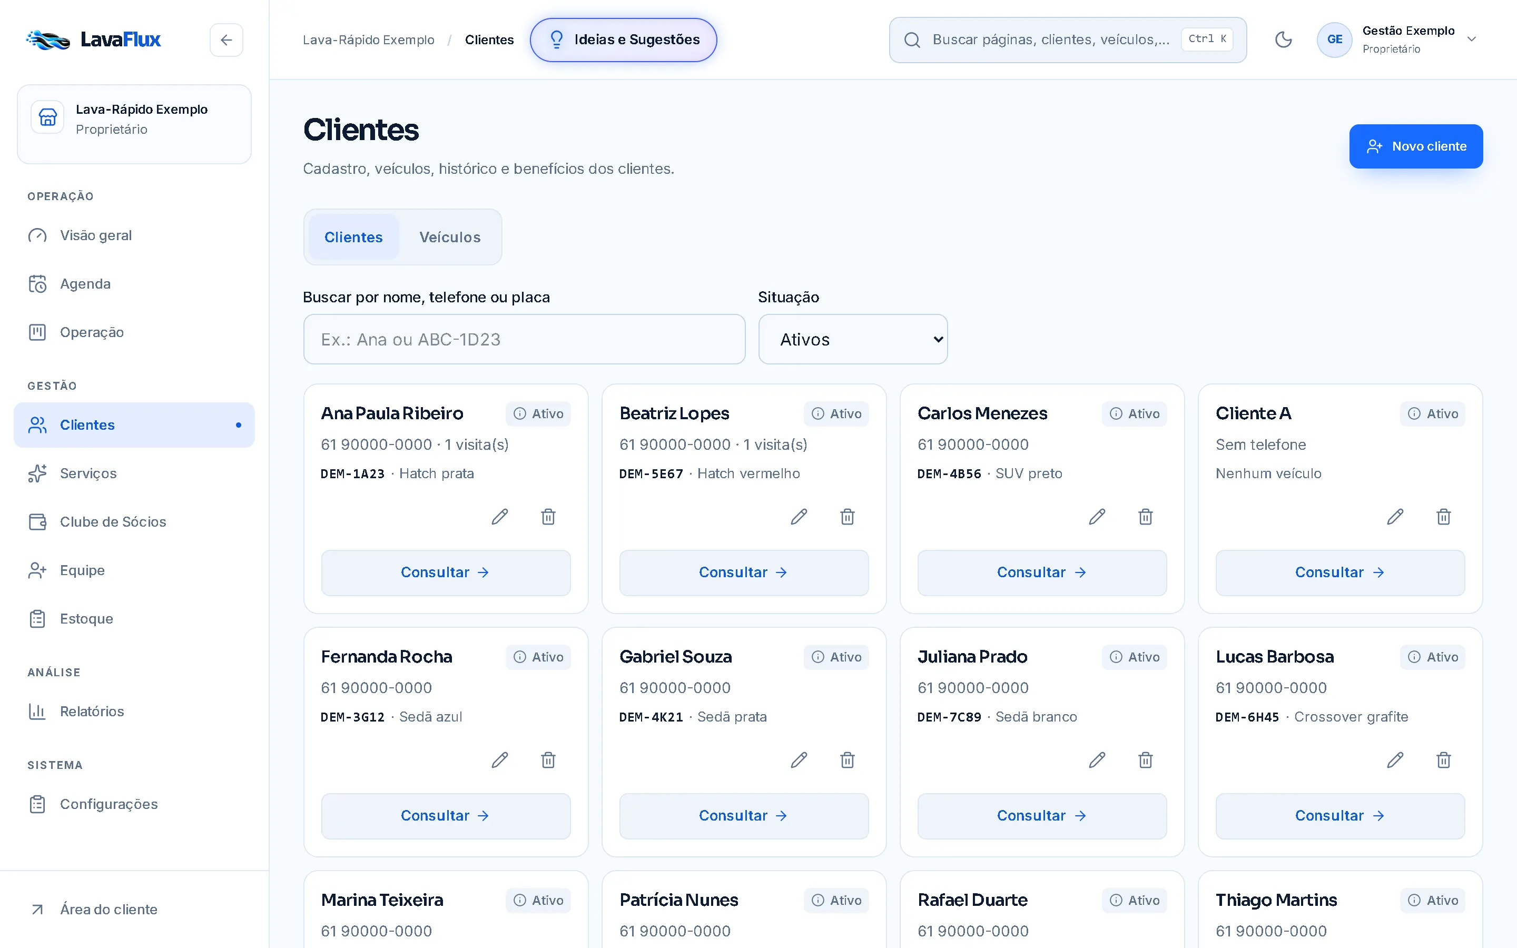Click the global search bar
The width and height of the screenshot is (1517, 948).
point(1068,39)
